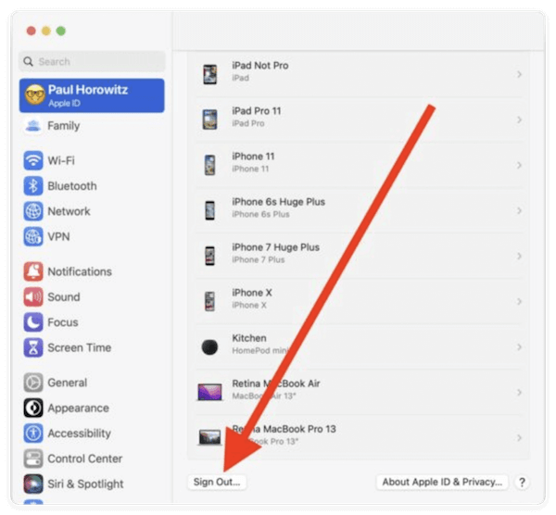Close window with red button
Screen dimensions: 556x515
(32, 31)
